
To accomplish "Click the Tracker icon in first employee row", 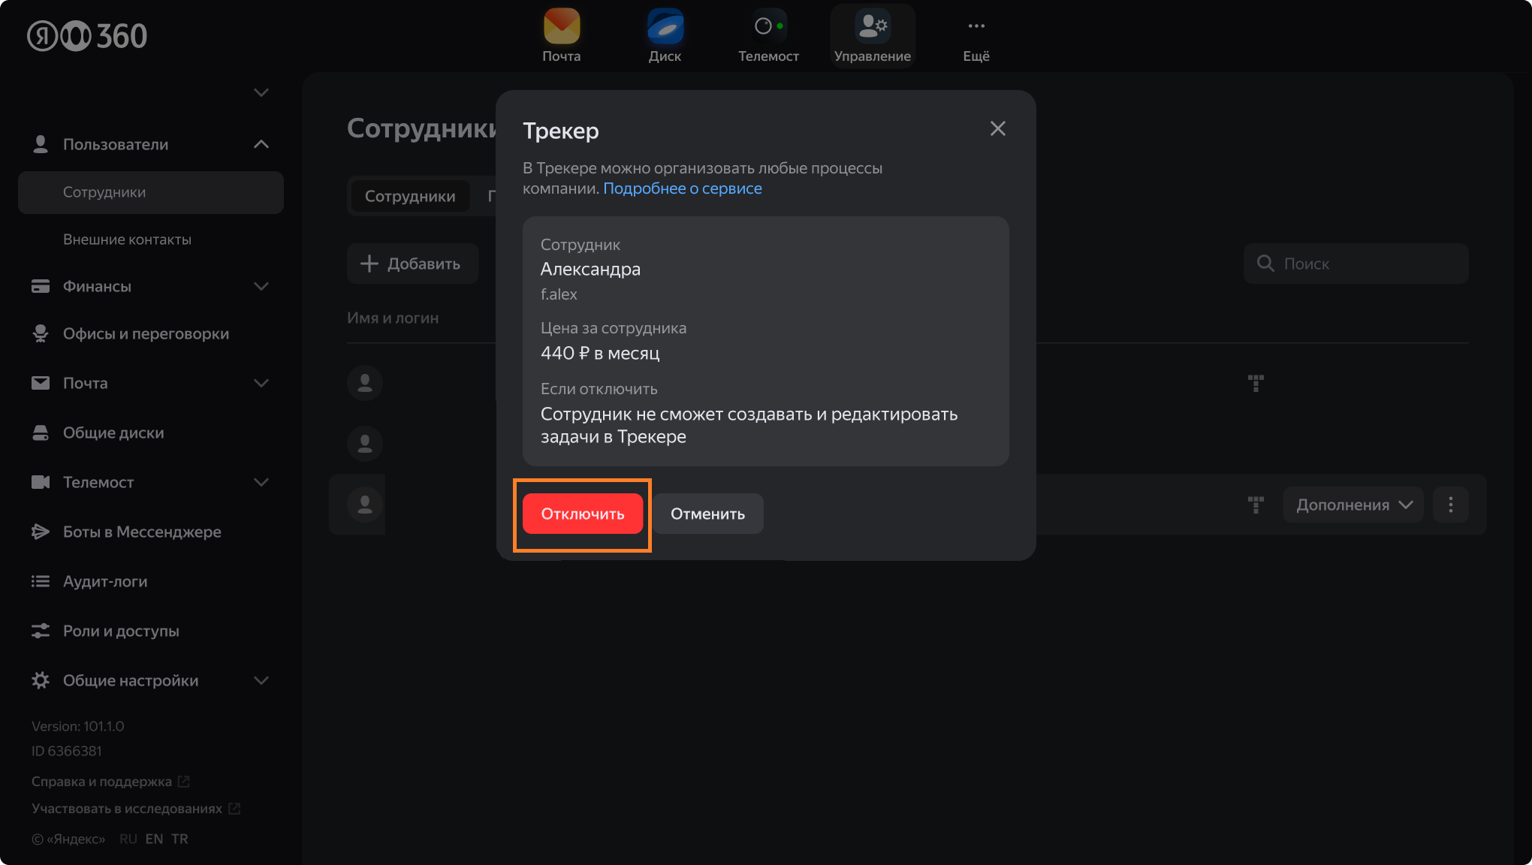I will click(x=1256, y=383).
